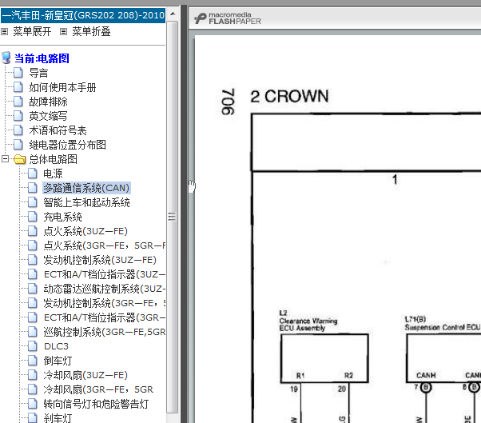Collapse the 总体电路图 folder node

[x=5, y=159]
